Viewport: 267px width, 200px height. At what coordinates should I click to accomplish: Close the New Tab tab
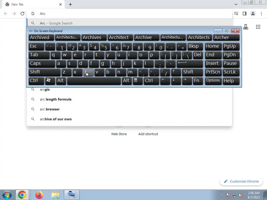pyautogui.click(x=60, y=4)
